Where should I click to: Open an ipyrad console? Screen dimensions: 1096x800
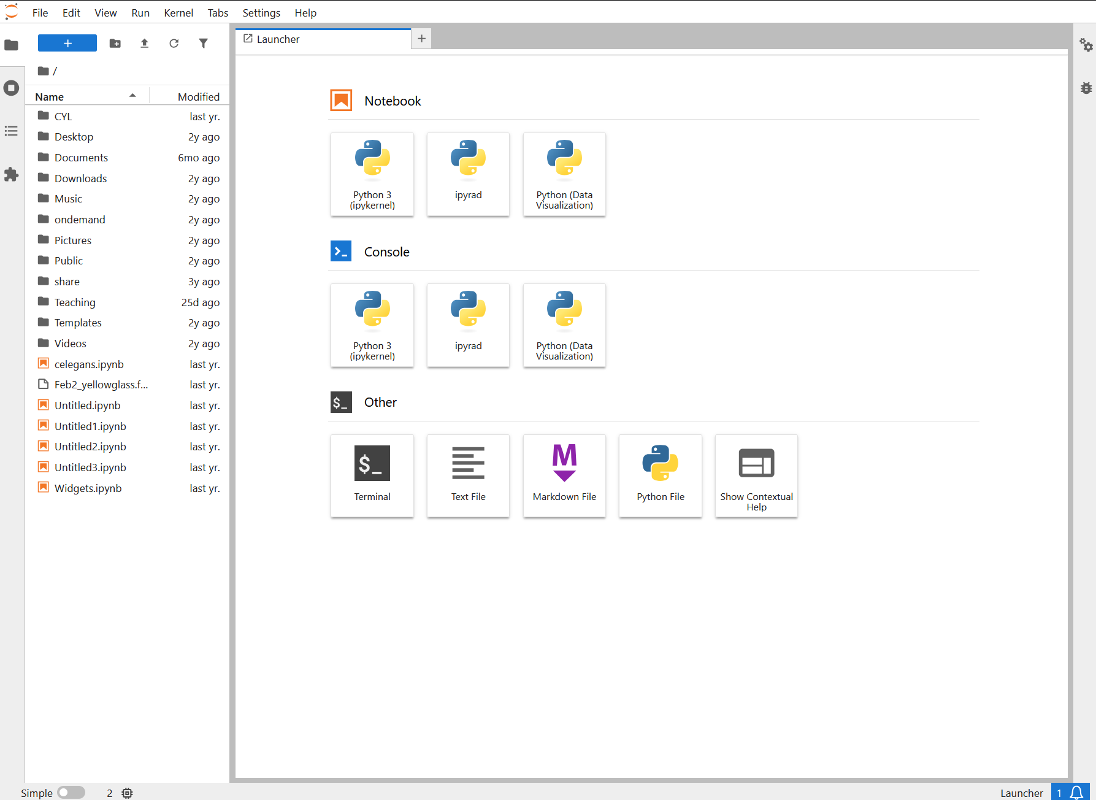click(468, 326)
